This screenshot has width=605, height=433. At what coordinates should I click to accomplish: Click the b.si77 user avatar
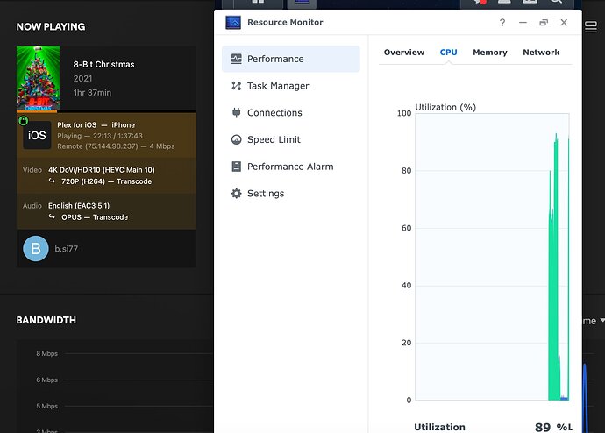(x=36, y=249)
